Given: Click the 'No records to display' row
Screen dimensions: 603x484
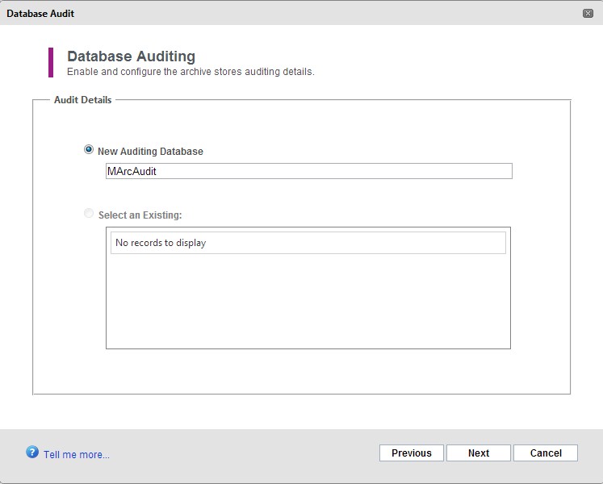Looking at the screenshot, I should coord(308,243).
